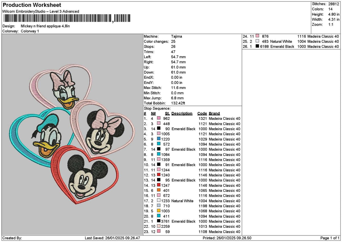Click the black swatch for stop 3
This screenshot has height=242, width=342.
(159, 129)
